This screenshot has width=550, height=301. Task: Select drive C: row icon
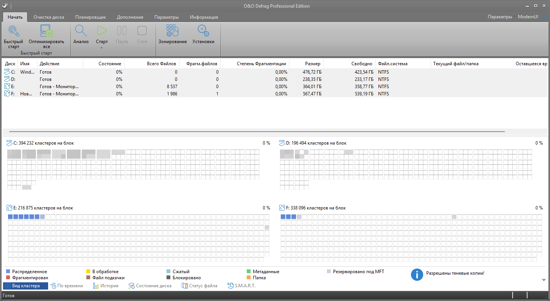(7, 72)
